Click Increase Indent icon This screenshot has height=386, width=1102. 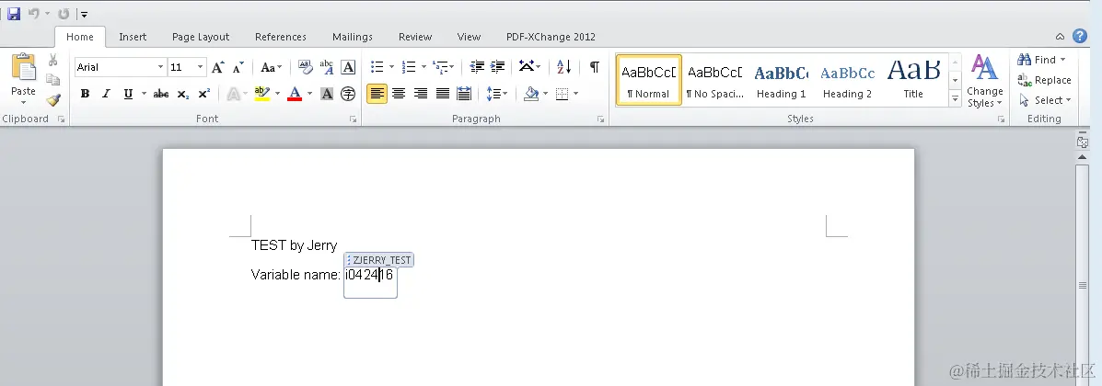(497, 67)
